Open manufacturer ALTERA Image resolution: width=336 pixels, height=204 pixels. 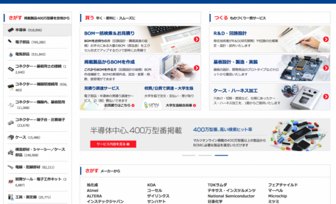[94, 196]
